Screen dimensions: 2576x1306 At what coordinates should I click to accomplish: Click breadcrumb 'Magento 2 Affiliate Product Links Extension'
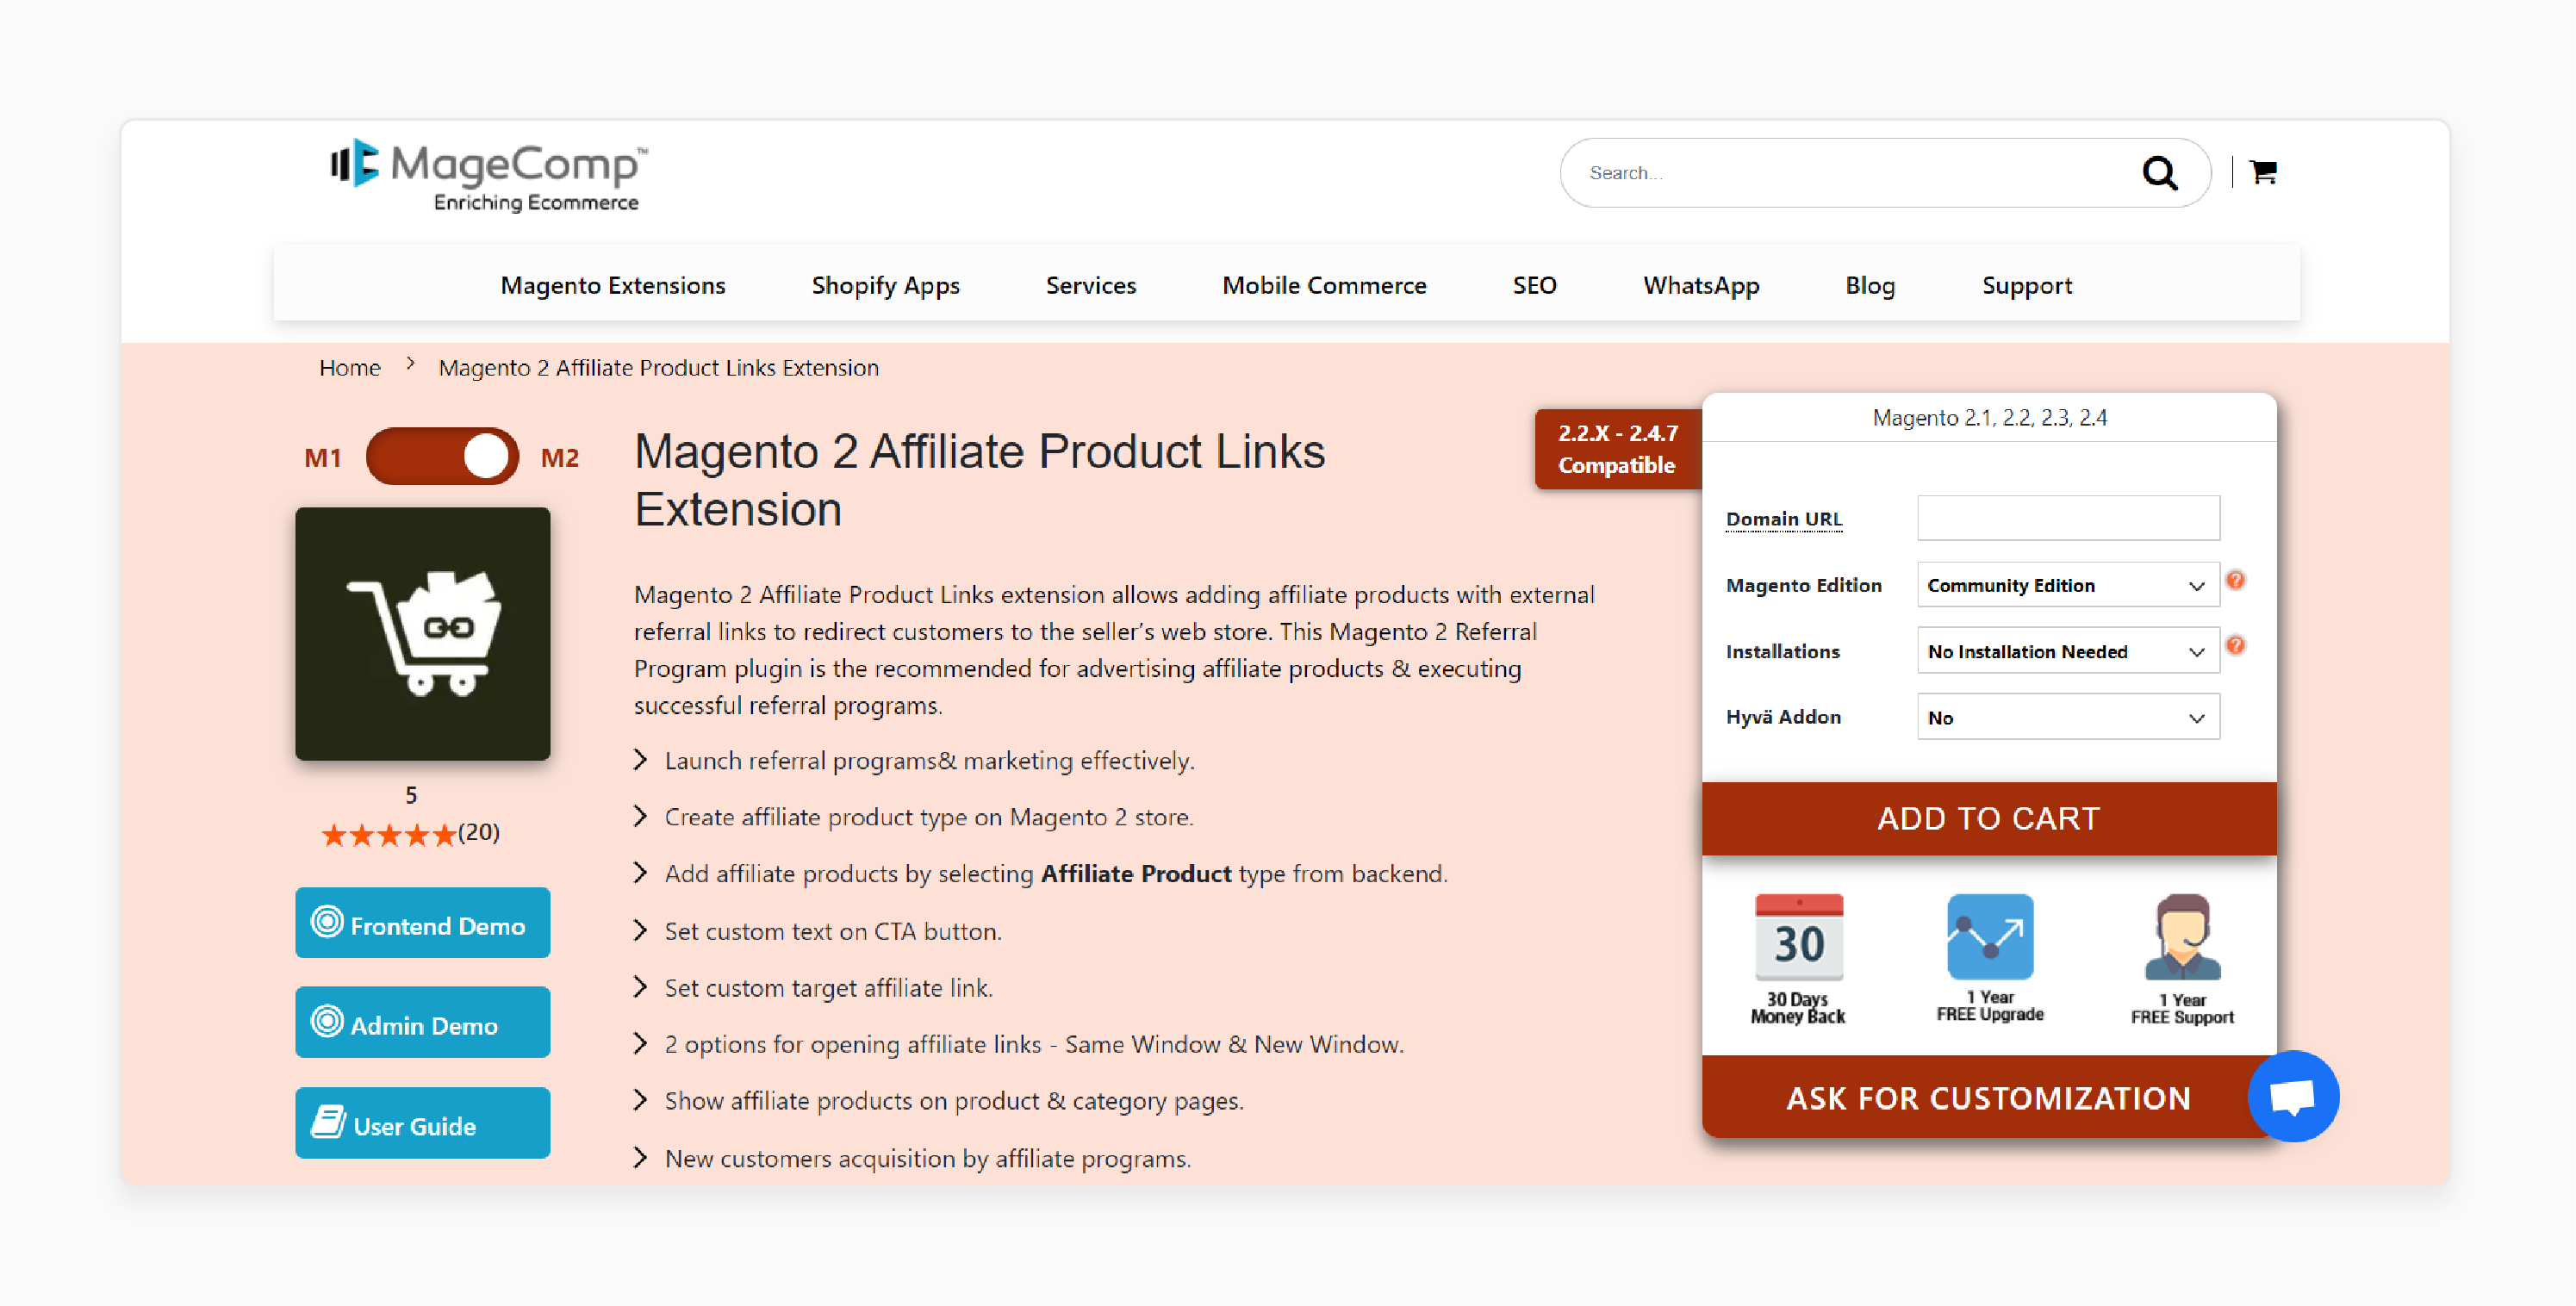658,368
